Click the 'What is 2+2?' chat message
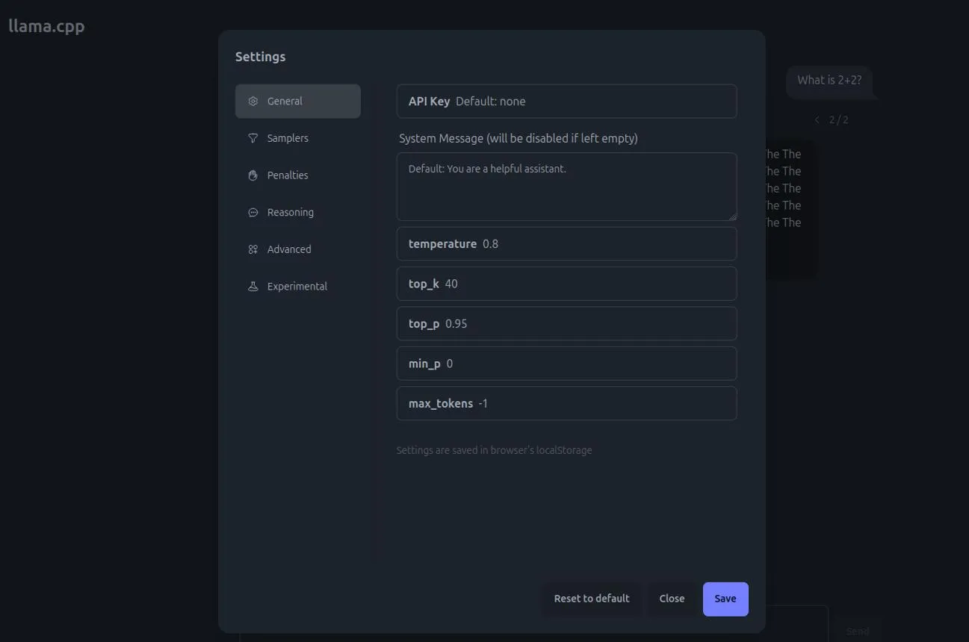This screenshot has width=969, height=642. coord(829,81)
